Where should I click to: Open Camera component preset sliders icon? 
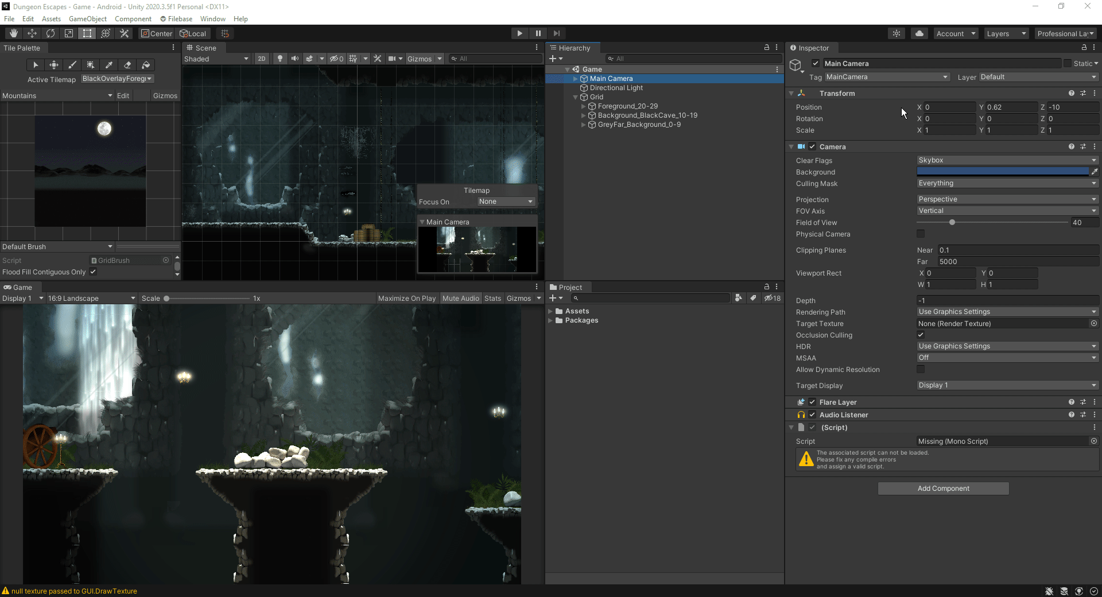click(1083, 146)
